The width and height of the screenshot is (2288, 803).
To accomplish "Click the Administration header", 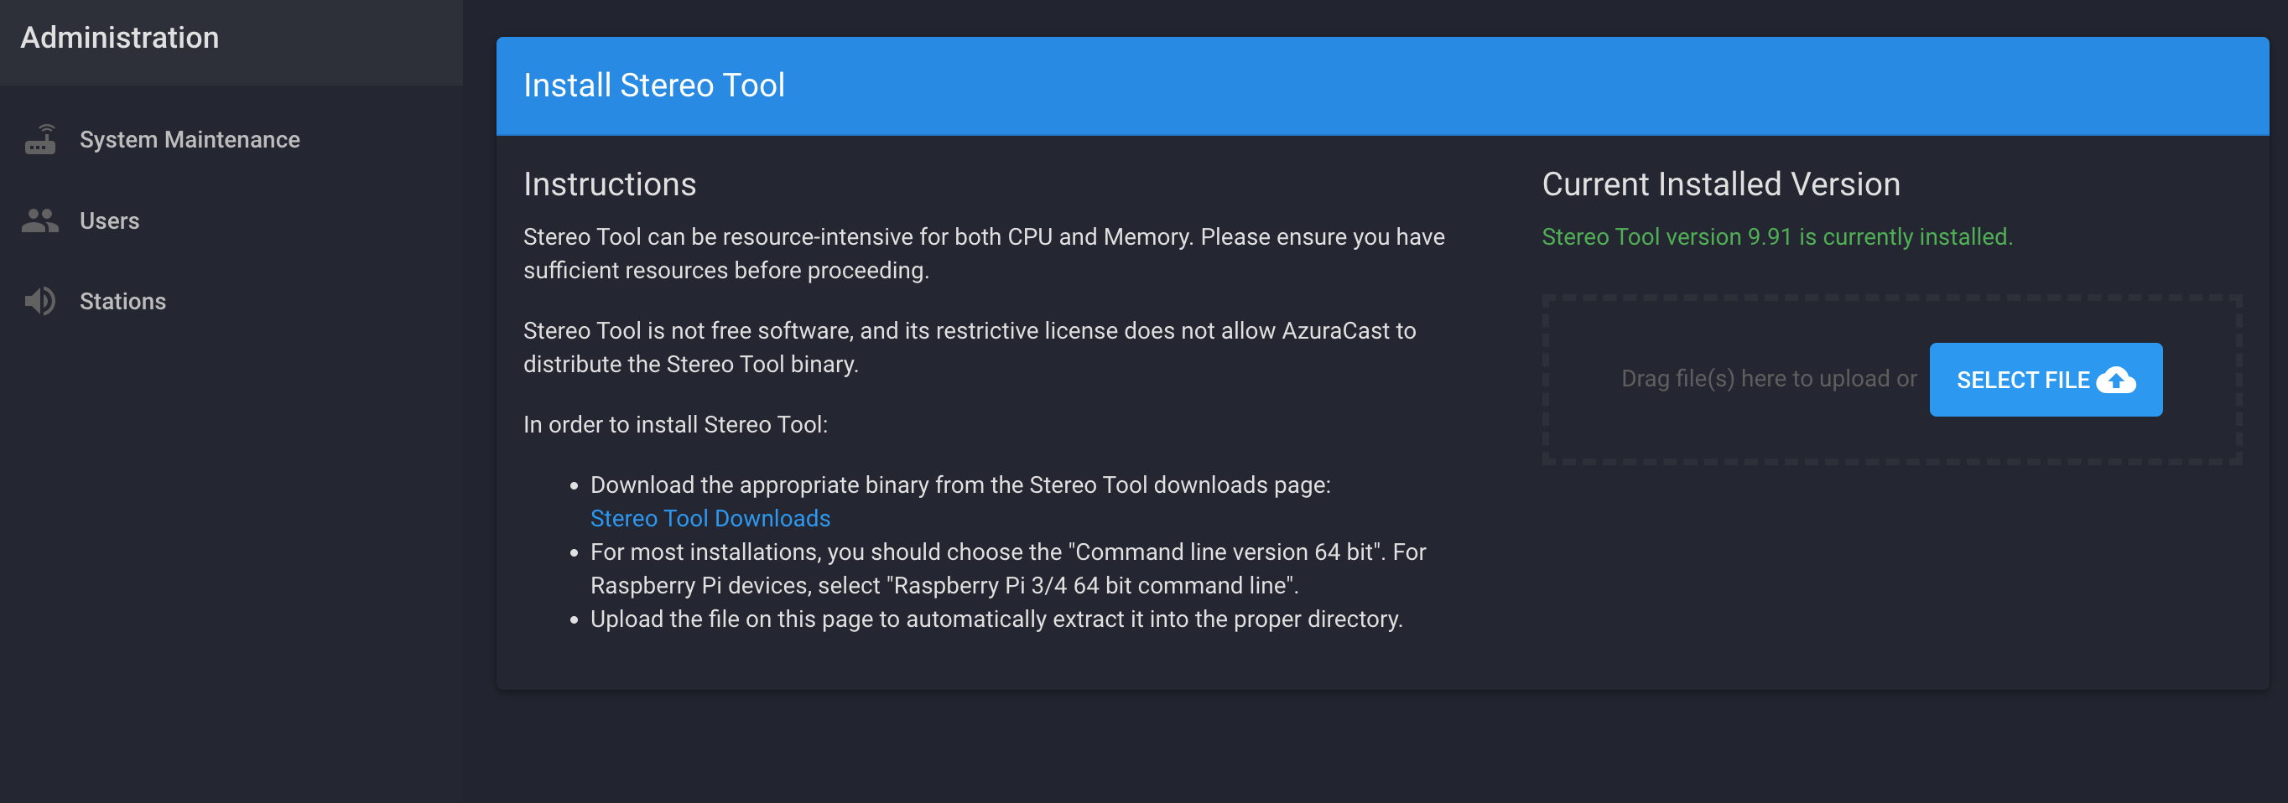I will (x=119, y=37).
